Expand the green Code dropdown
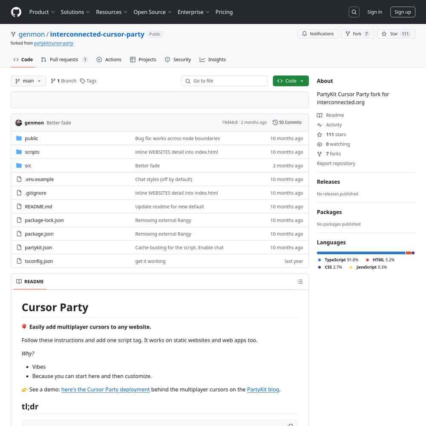Screen dimensions: 426x426 point(291,81)
